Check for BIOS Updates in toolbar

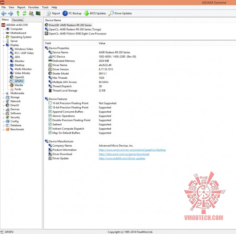coord(95,13)
